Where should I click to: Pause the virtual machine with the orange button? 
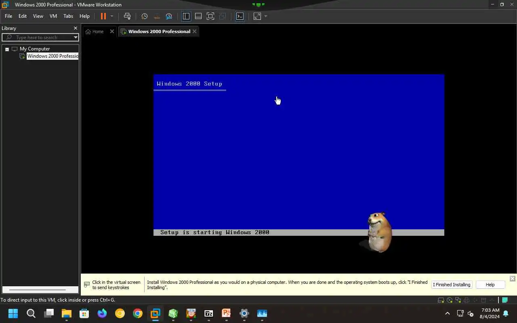(x=103, y=16)
